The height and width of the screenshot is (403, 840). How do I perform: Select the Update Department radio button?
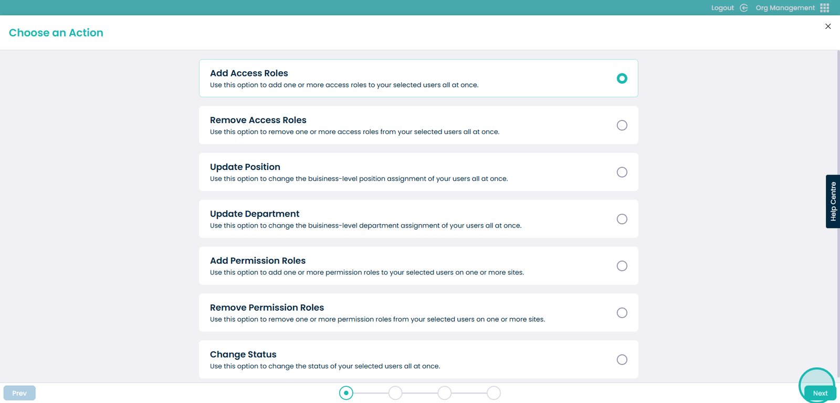(x=622, y=219)
